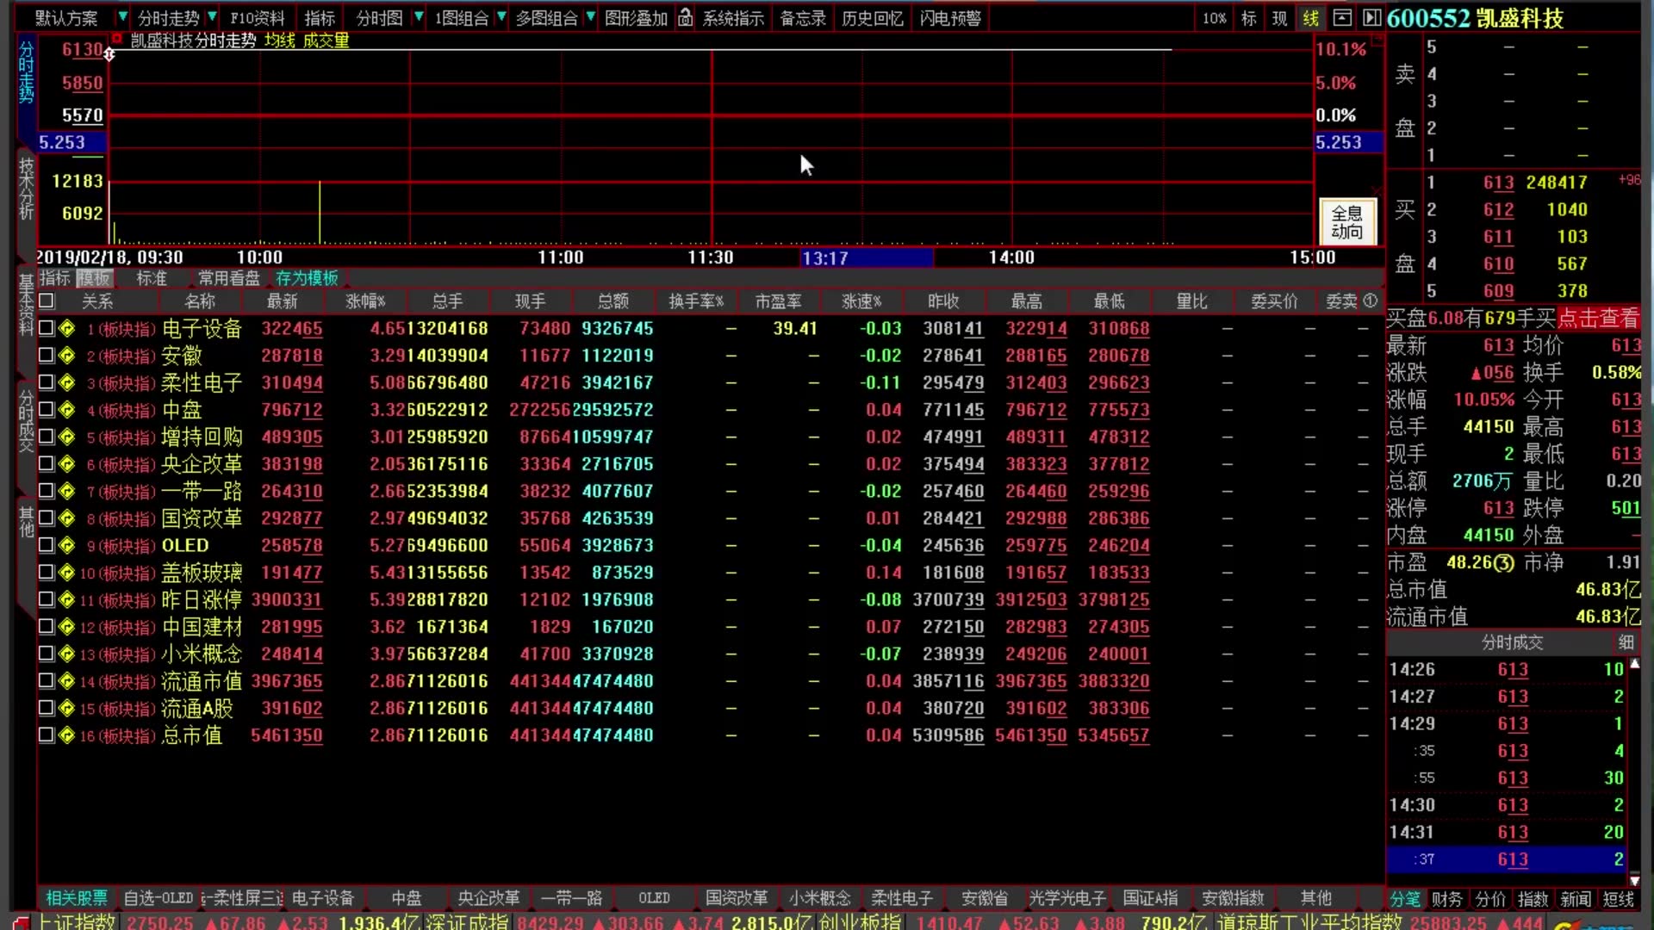The image size is (1654, 930).
Task: Open the 小米概念 bottom tab
Action: [819, 898]
